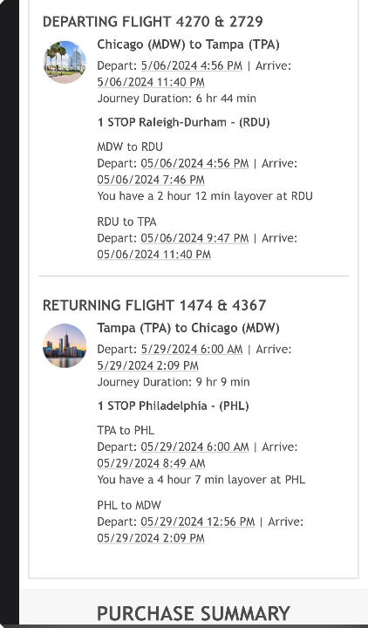The width and height of the screenshot is (368, 628).
Task: Click MDW to RDU depart time 05/06/2024 4:56 PM
Action: pyautogui.click(x=194, y=163)
